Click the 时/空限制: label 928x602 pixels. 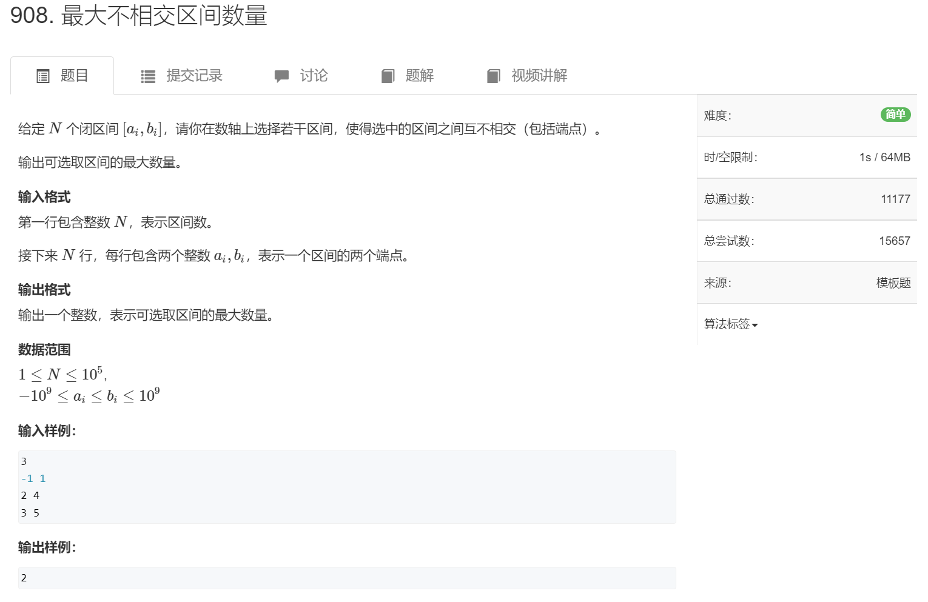coord(731,157)
